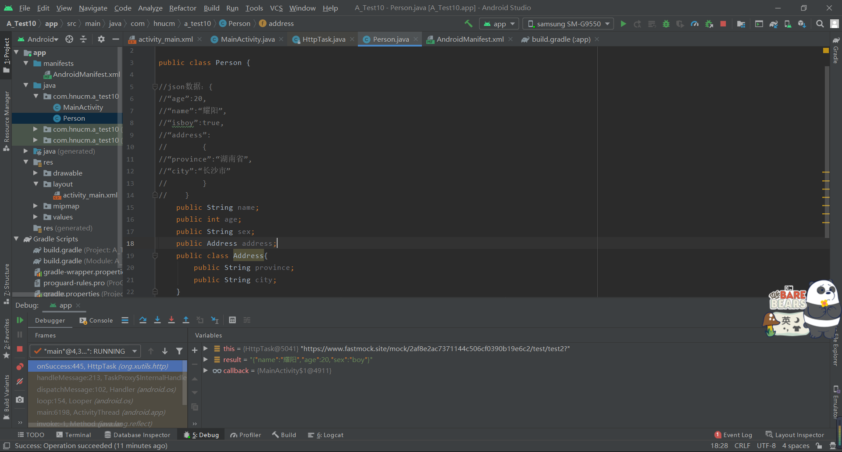Open the Terminal tool window

[x=74, y=435]
